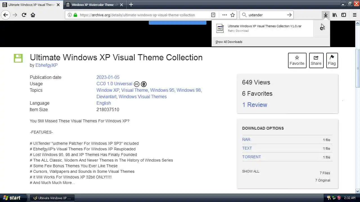Click the green secure connection padlock
Image resolution: width=360 pixels, height=202 pixels.
(75, 15)
